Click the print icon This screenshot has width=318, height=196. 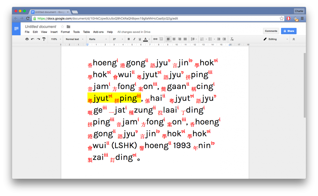coord(27,39)
